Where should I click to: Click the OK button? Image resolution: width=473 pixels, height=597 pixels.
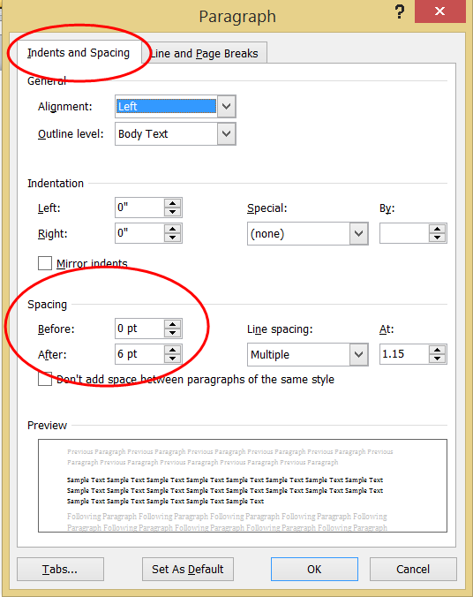coord(314,570)
